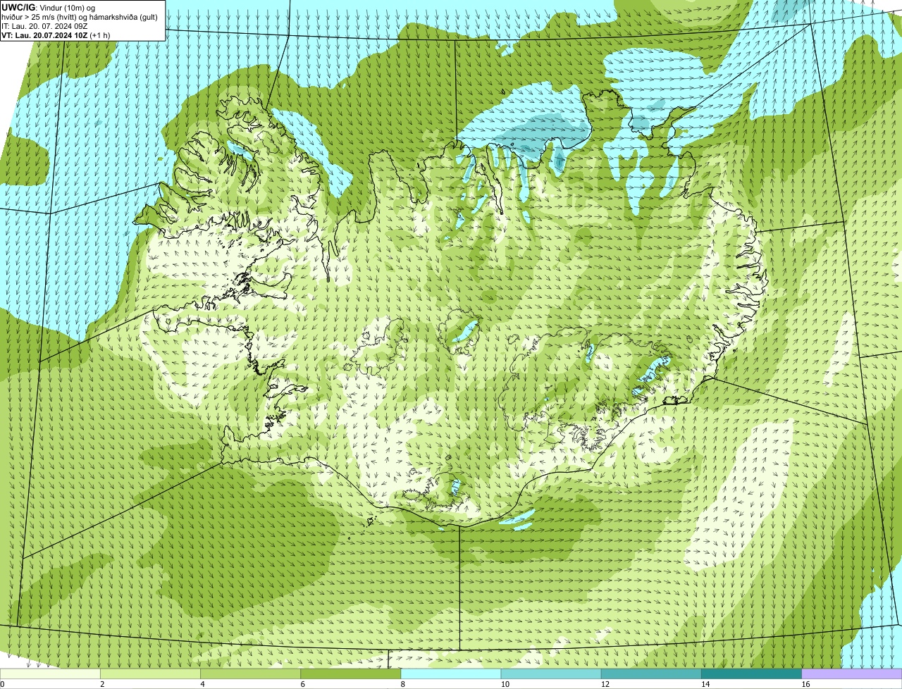
Task: Click the dark green 6–8 m/s legend swatch
Action: [x=351, y=674]
